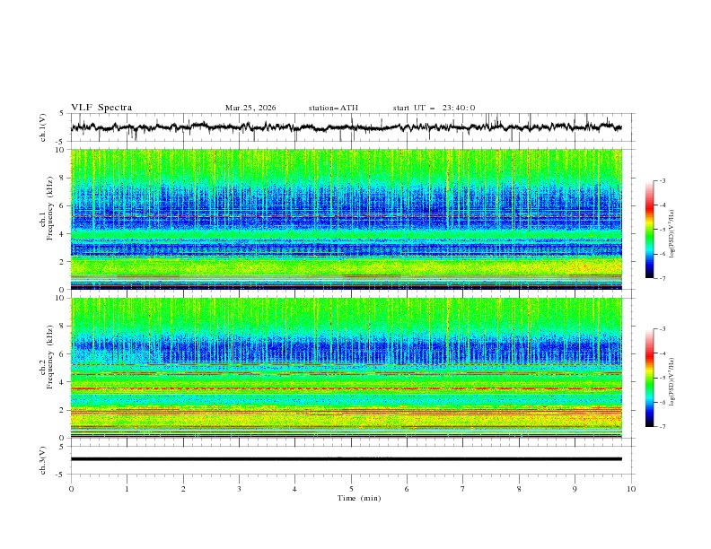Click time axis tick label "3"
The image size is (711, 549).
click(x=239, y=489)
